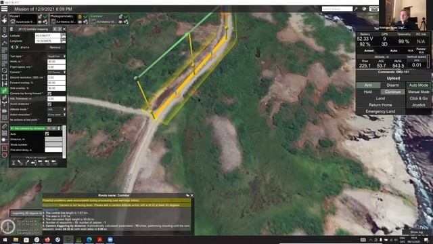Go to next segment in Corridor mapping header

coord(60,29)
